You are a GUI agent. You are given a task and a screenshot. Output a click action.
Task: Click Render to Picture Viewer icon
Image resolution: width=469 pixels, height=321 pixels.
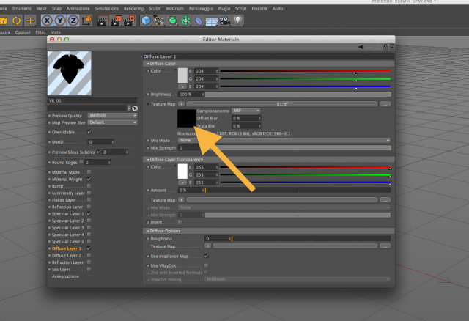point(116,21)
